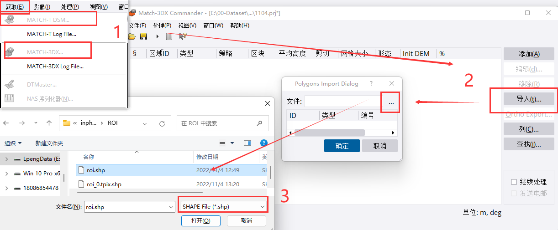558x230 pixels.
Task: Click the question mark in Polygons Import Dialog
Action: point(371,83)
